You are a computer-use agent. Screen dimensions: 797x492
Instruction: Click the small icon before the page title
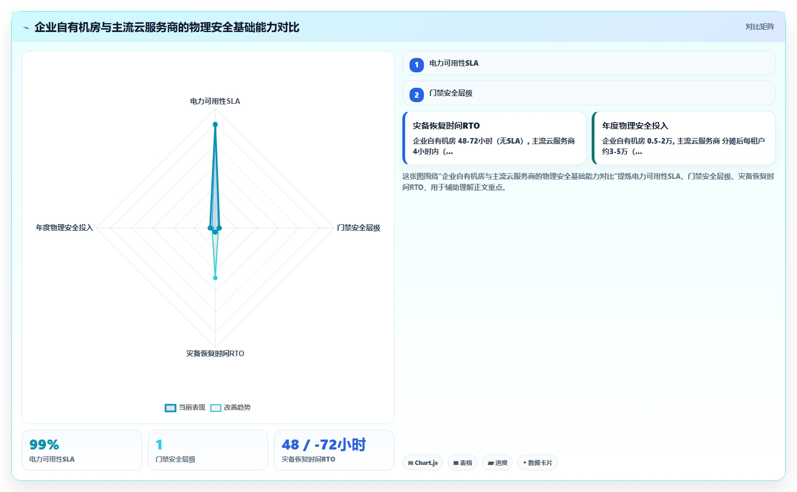pos(26,28)
